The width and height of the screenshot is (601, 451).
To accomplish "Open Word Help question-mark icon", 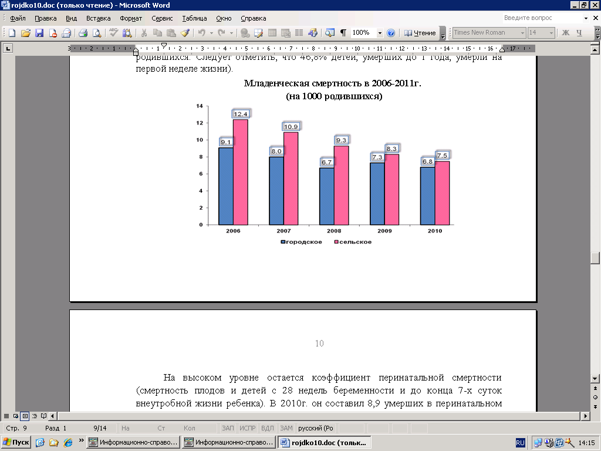I will coord(391,33).
